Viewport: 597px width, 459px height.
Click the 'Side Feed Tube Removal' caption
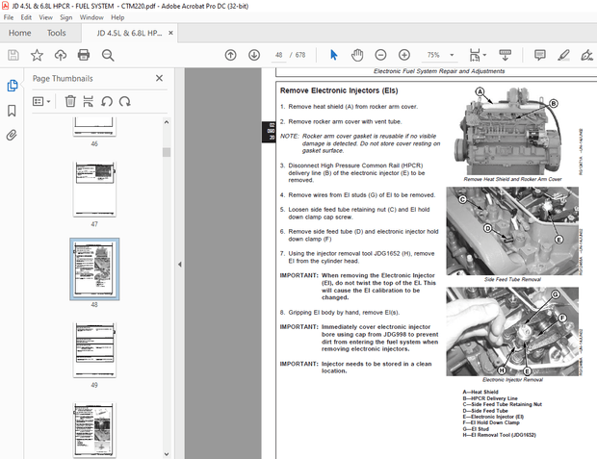click(512, 279)
